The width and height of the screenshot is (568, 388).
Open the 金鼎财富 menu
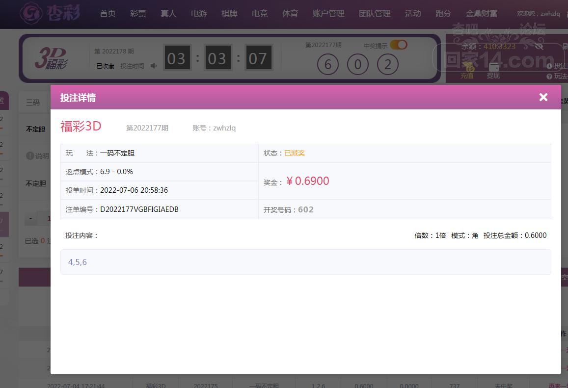[482, 14]
